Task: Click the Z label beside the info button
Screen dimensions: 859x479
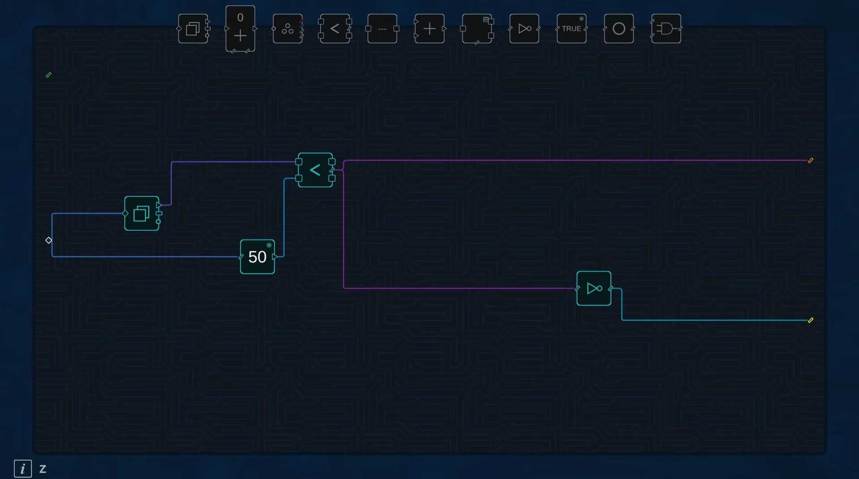Action: (43, 469)
